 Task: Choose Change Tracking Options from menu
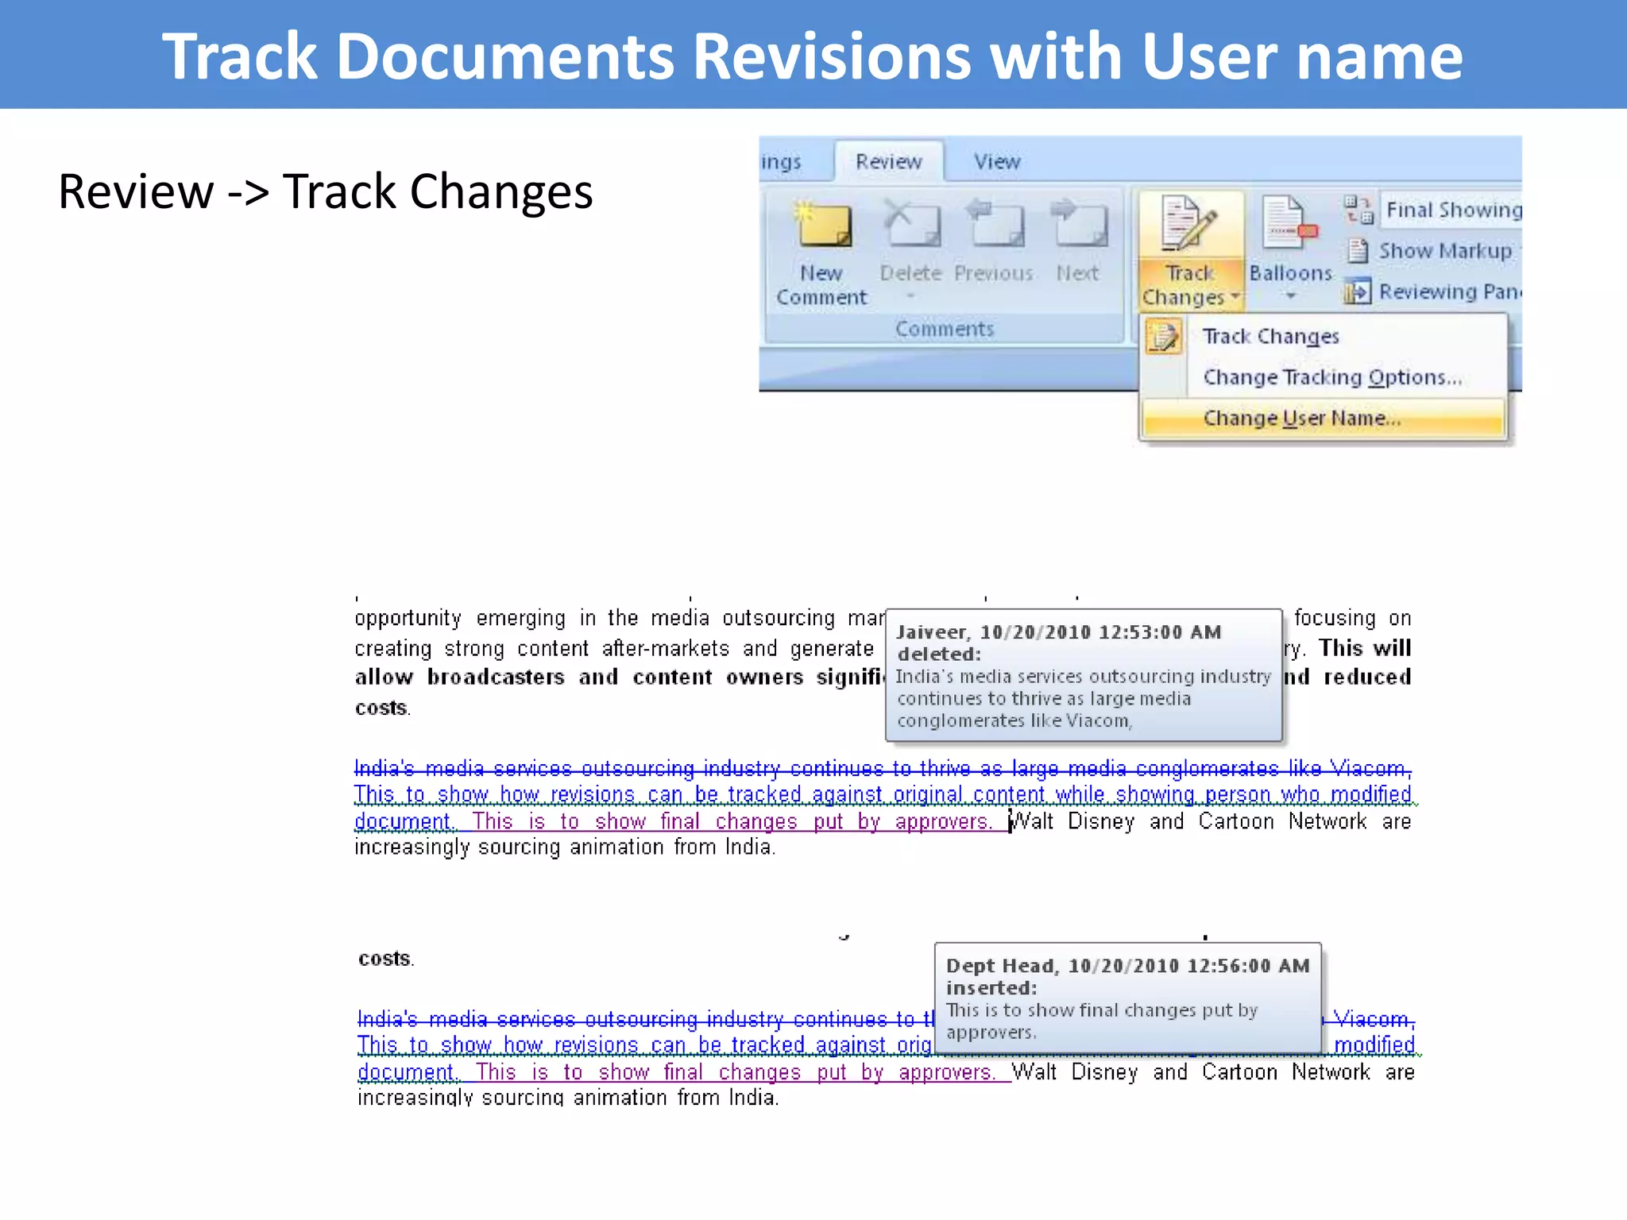1331,377
